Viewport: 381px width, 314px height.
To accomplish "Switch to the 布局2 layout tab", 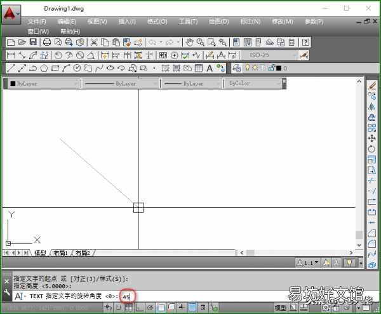I will pos(83,253).
